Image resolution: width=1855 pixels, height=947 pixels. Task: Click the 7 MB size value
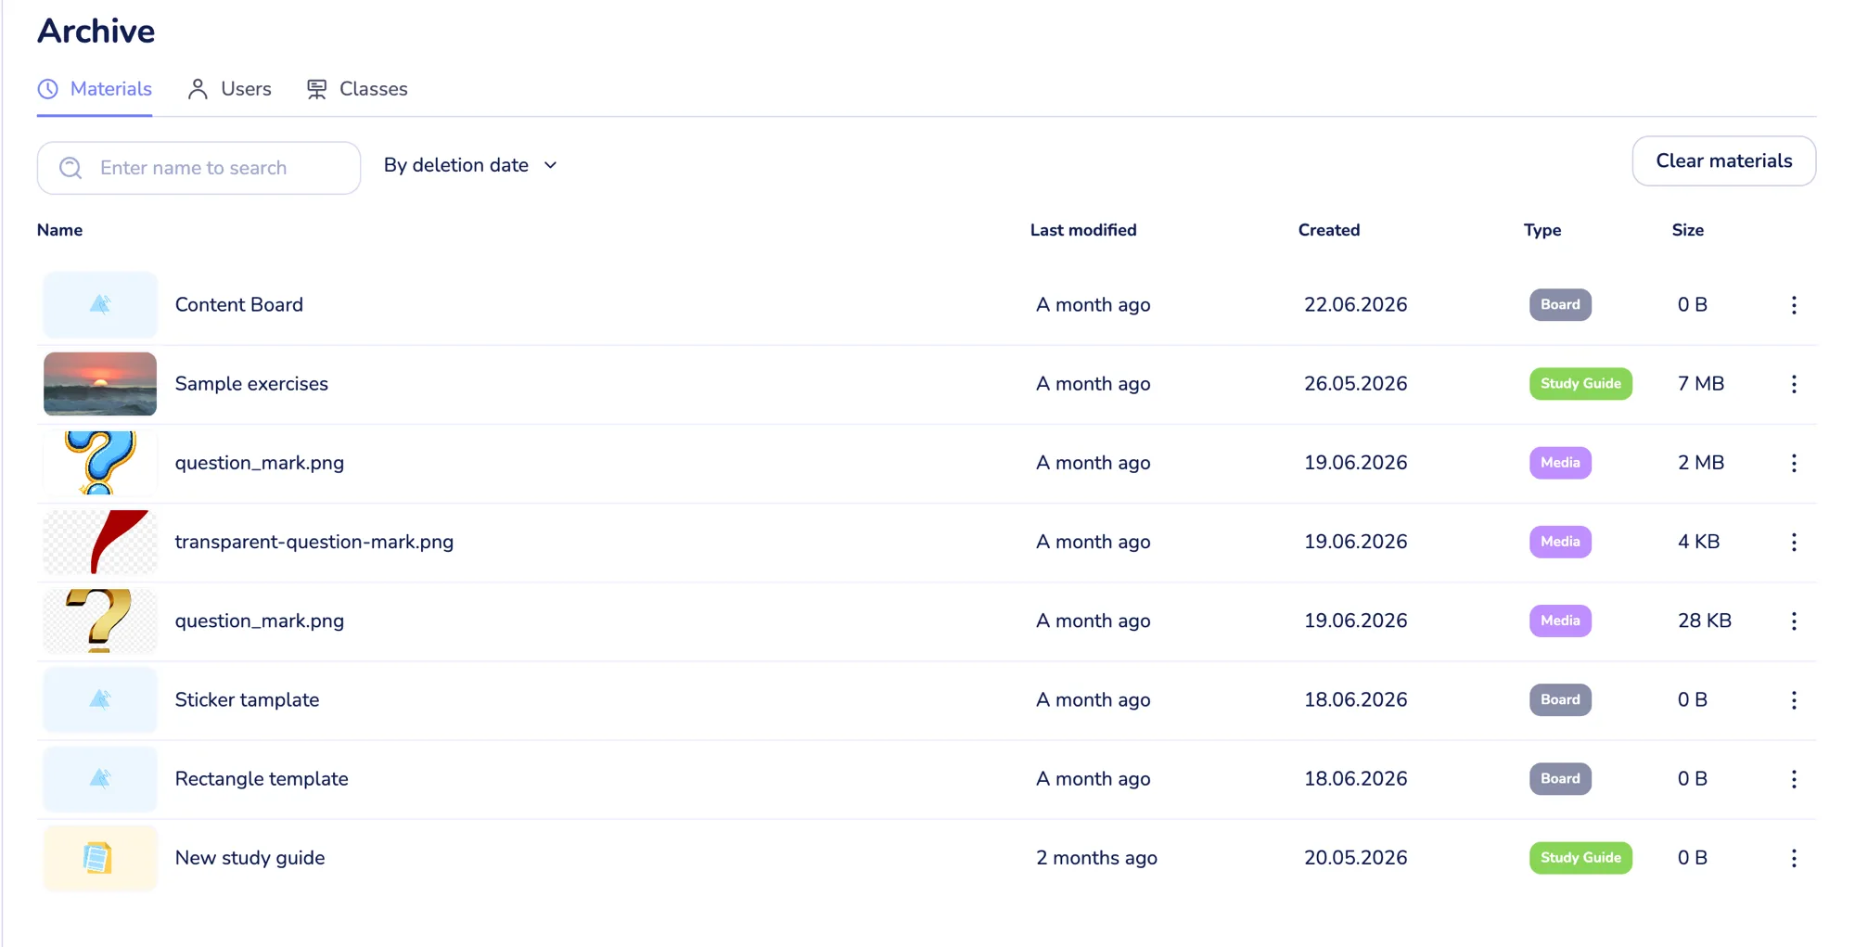point(1701,384)
